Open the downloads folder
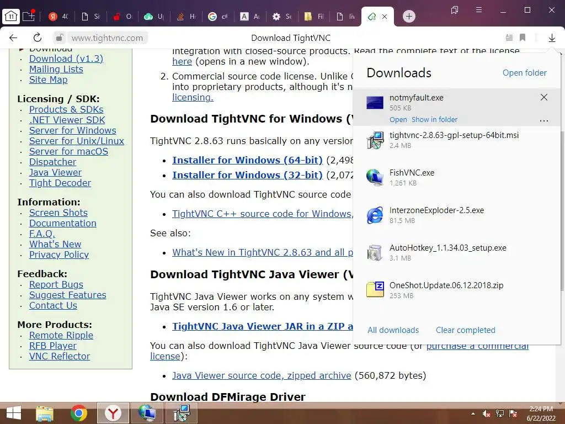565x424 pixels. [524, 73]
